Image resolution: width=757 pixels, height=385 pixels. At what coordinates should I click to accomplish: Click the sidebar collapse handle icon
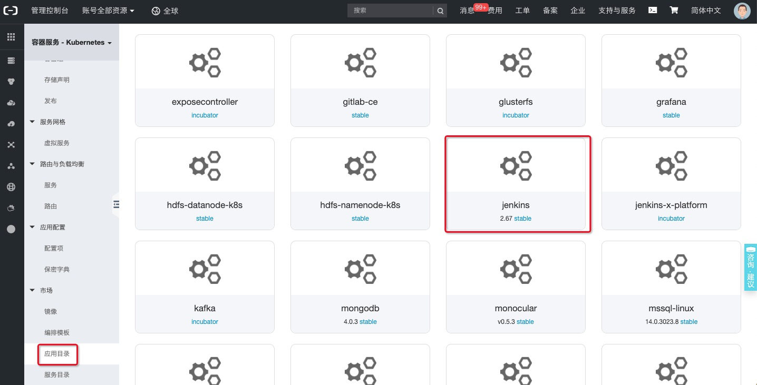(117, 204)
